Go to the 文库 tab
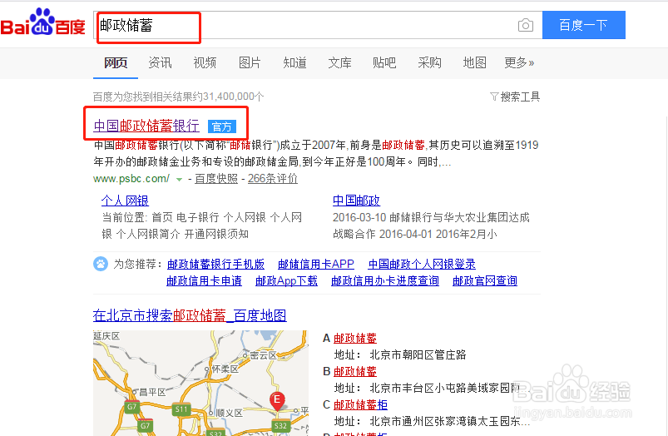 coord(339,63)
